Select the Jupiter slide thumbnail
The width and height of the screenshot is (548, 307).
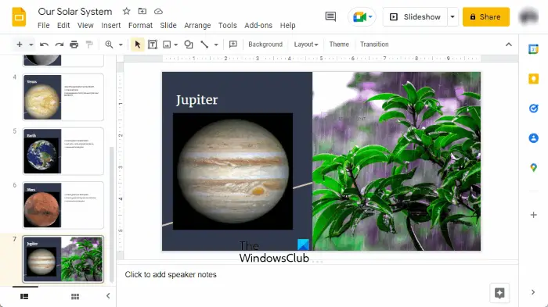63,259
